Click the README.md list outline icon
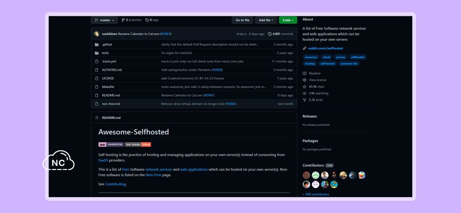The image size is (461, 213). [97, 118]
